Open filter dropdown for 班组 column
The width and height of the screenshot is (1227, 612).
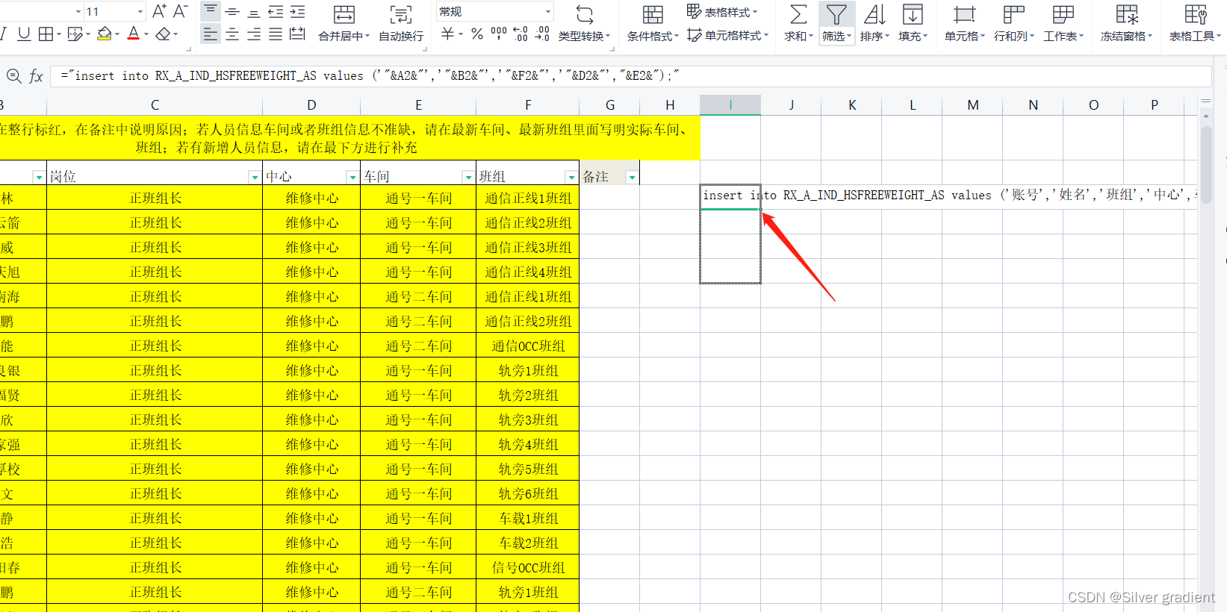571,177
